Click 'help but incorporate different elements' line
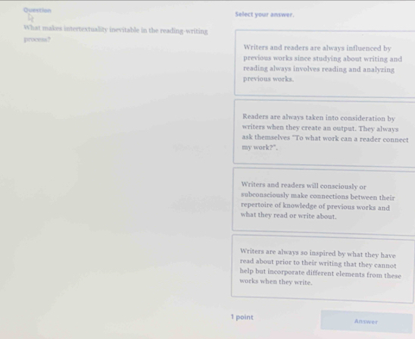Screen dimensions: 415x339 click(320, 273)
